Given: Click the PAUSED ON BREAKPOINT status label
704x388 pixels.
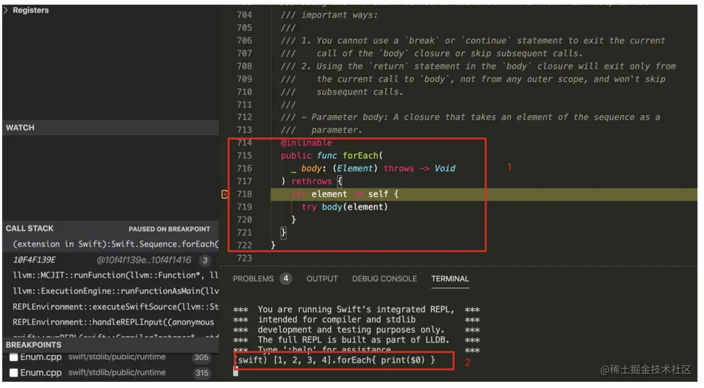Looking at the screenshot, I should coord(169,229).
